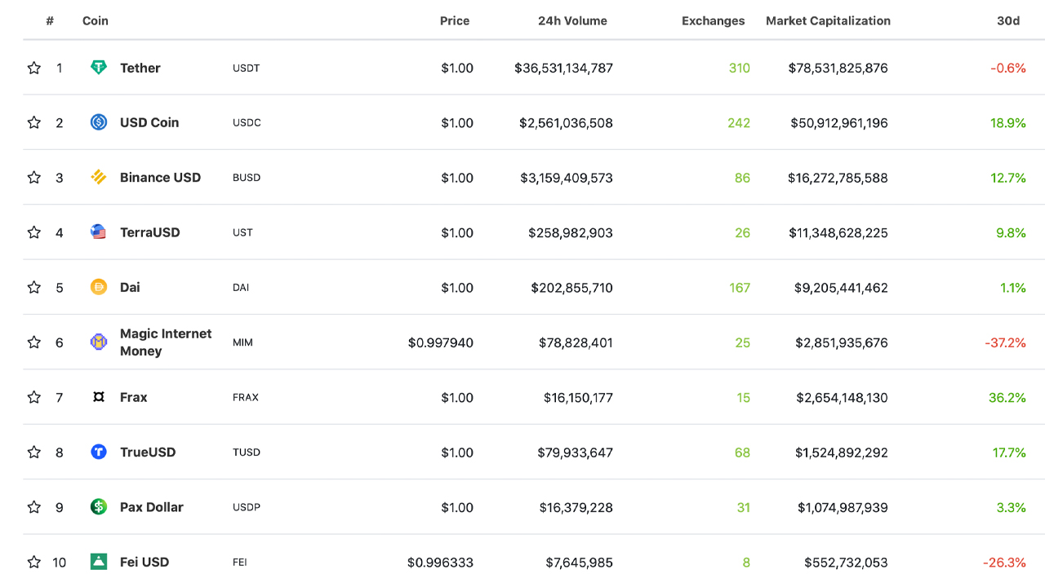Sort by the Exchanges column header

[713, 21]
